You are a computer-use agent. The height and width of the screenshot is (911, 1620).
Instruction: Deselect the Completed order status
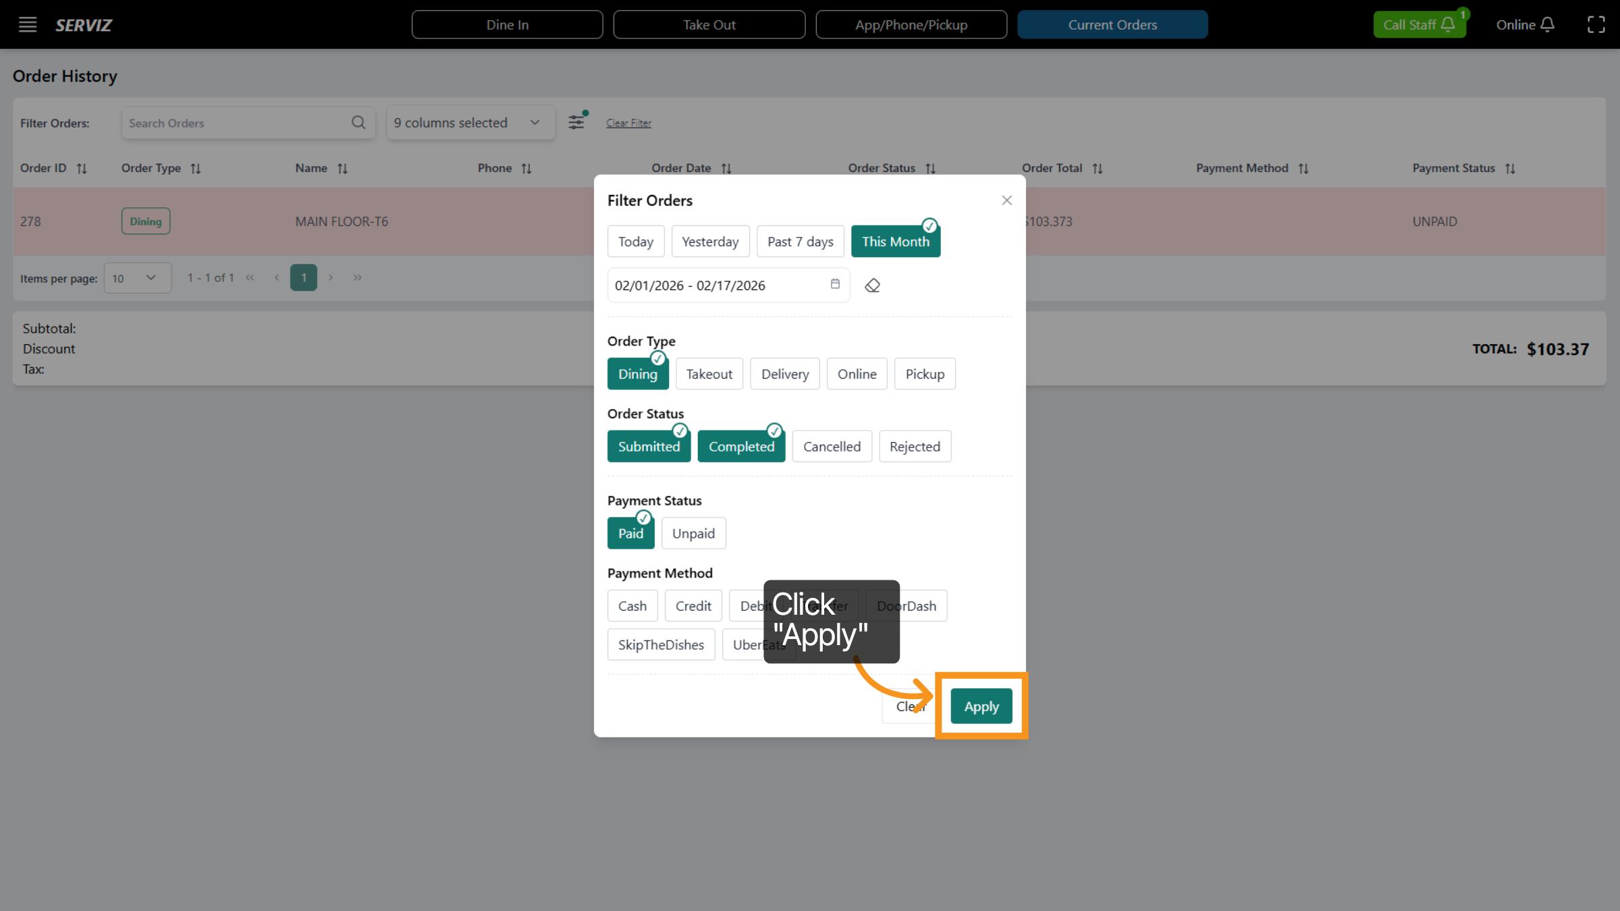[x=741, y=447]
